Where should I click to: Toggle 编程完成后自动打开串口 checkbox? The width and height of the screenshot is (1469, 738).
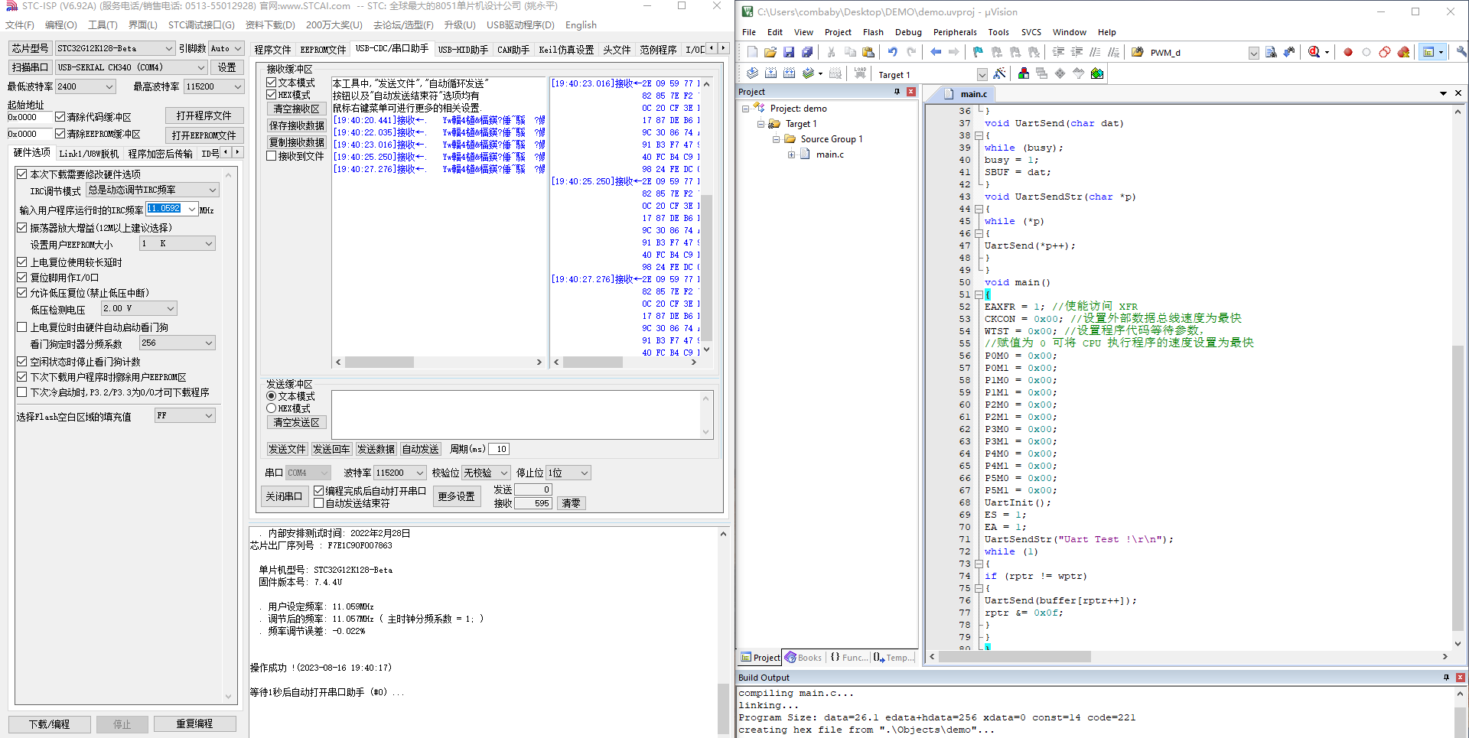318,491
